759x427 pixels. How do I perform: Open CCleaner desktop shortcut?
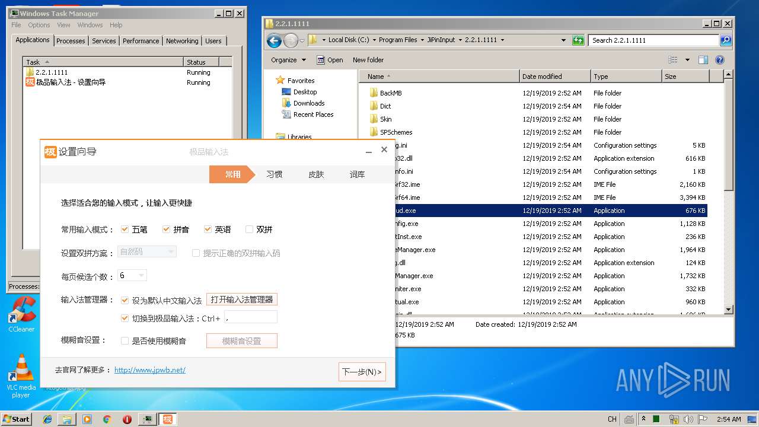coord(21,314)
